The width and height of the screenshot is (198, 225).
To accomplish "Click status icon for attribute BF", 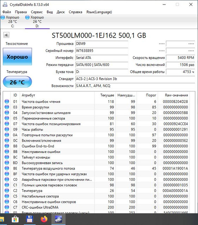I will 7,174.
